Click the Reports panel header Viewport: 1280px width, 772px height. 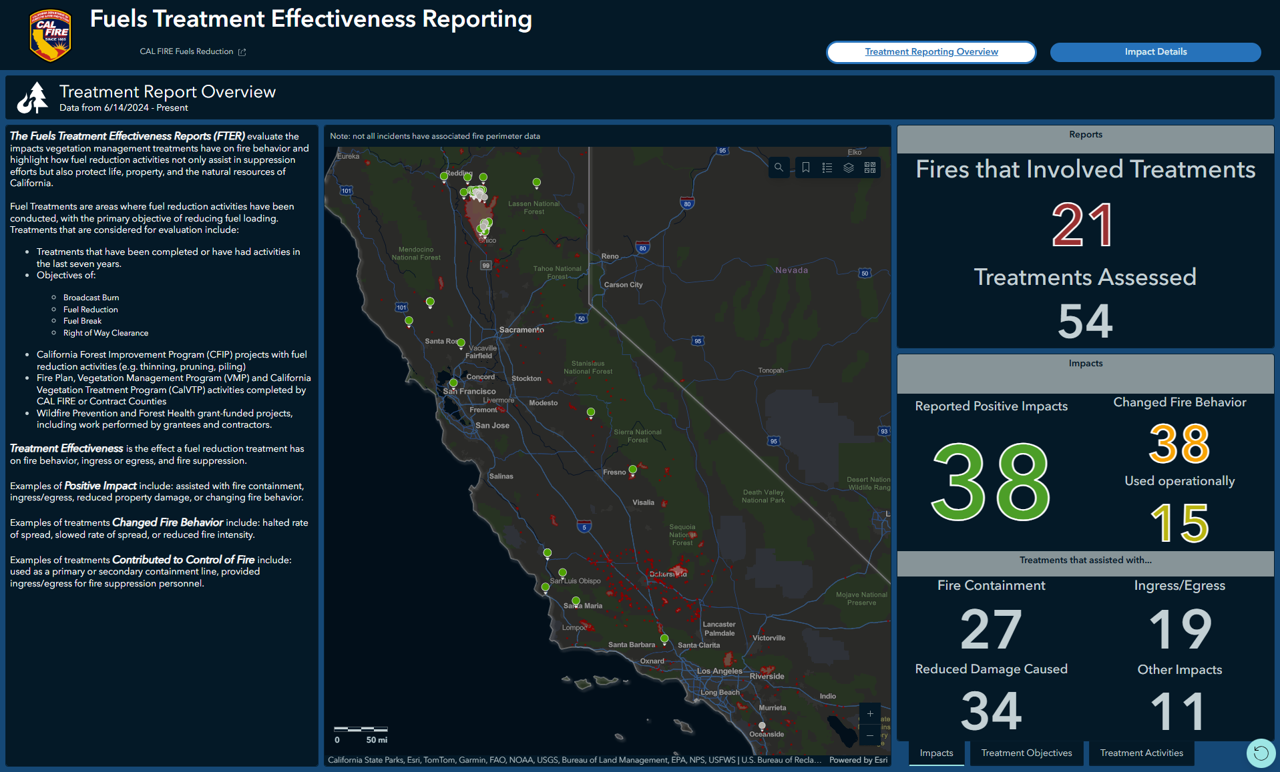pos(1086,139)
